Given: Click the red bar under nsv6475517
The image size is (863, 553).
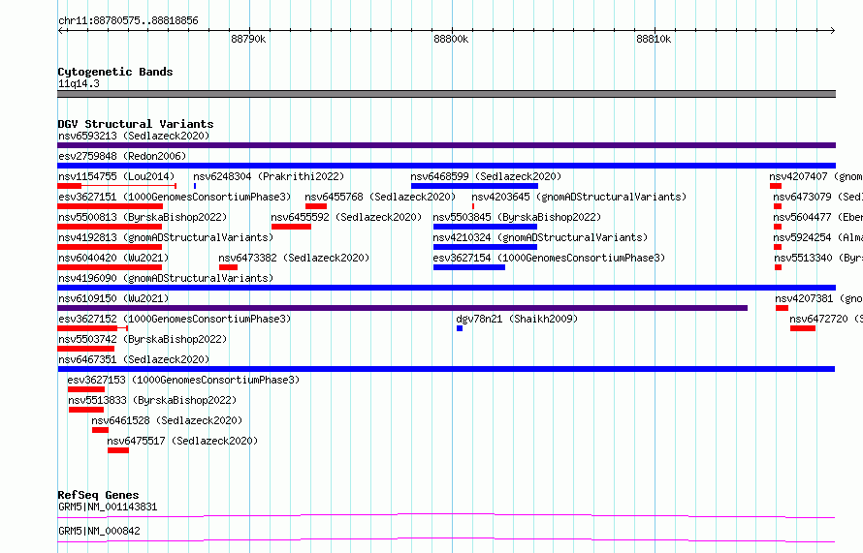Looking at the screenshot, I should pyautogui.click(x=118, y=450).
